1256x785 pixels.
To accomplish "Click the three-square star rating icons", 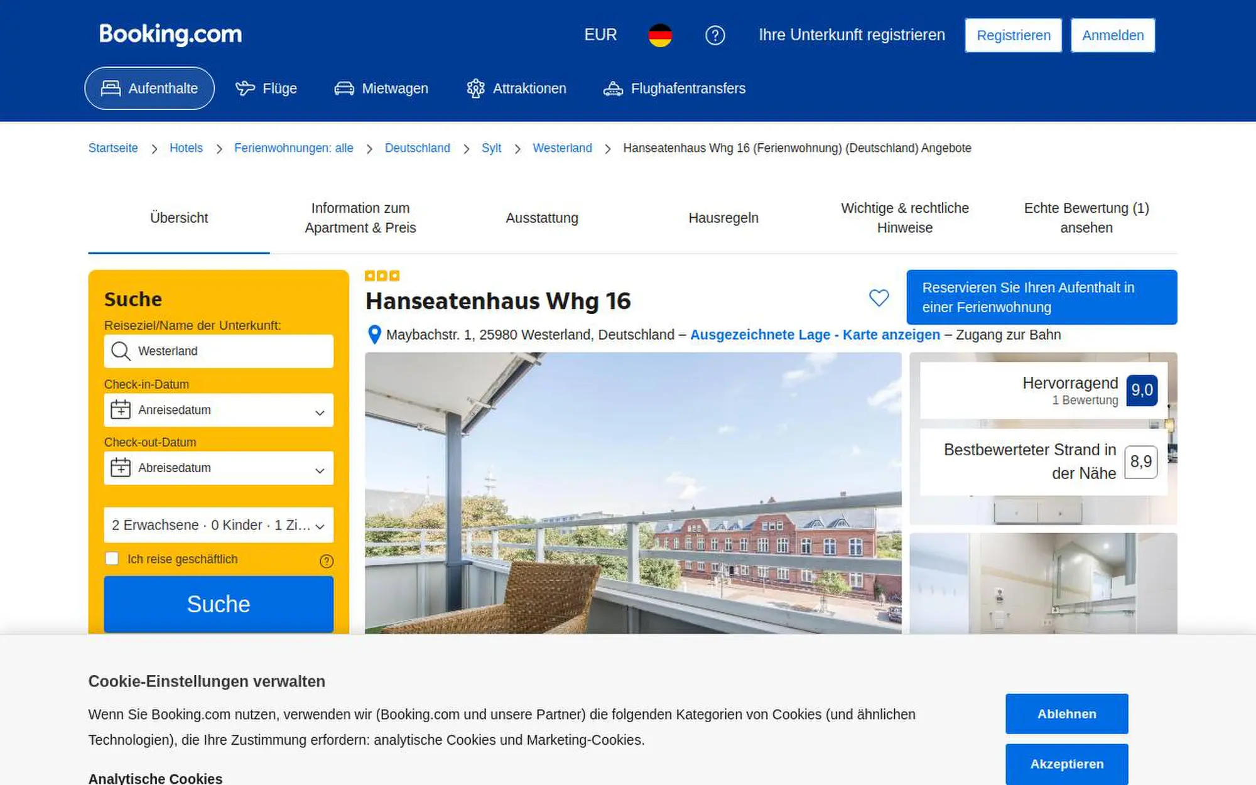I will click(x=382, y=276).
